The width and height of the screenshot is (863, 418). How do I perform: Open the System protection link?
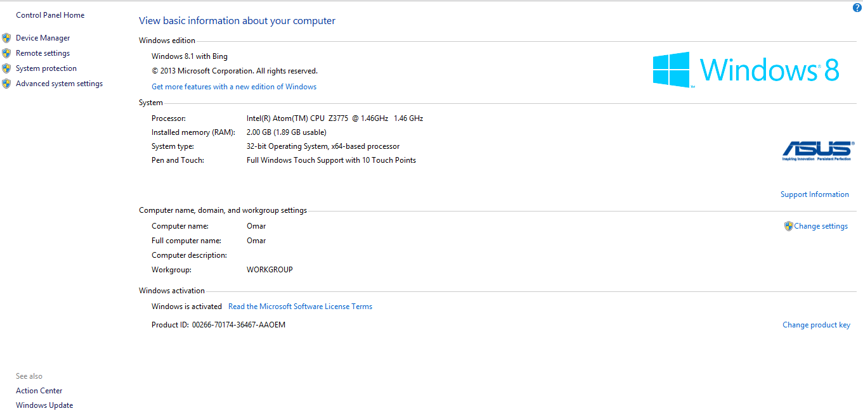[46, 68]
